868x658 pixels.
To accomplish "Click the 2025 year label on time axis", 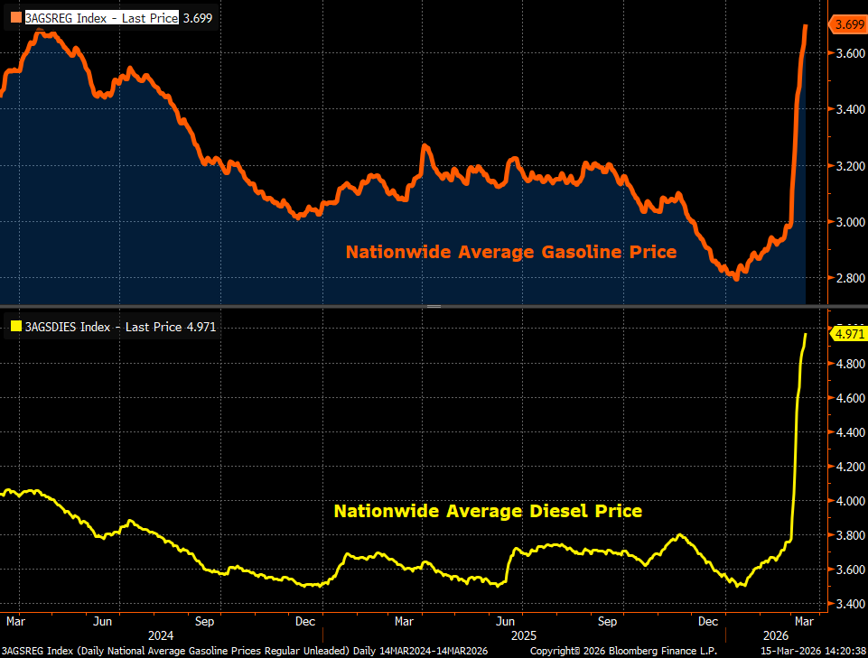I will [525, 635].
